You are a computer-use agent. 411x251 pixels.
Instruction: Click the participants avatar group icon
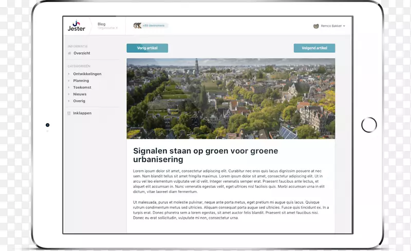click(137, 26)
